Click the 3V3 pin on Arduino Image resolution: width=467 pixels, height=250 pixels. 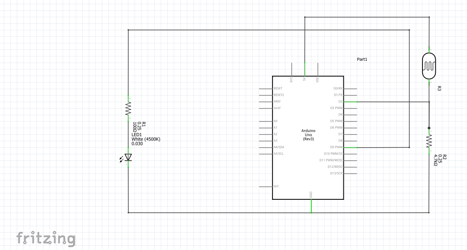coord(292,69)
